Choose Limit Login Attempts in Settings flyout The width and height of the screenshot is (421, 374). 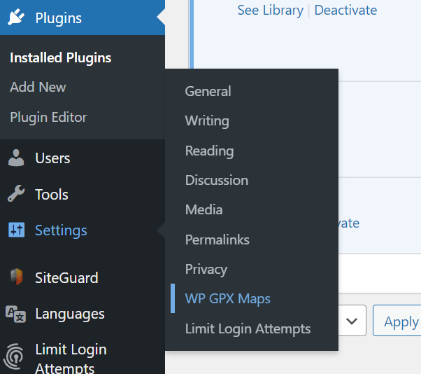[248, 328]
